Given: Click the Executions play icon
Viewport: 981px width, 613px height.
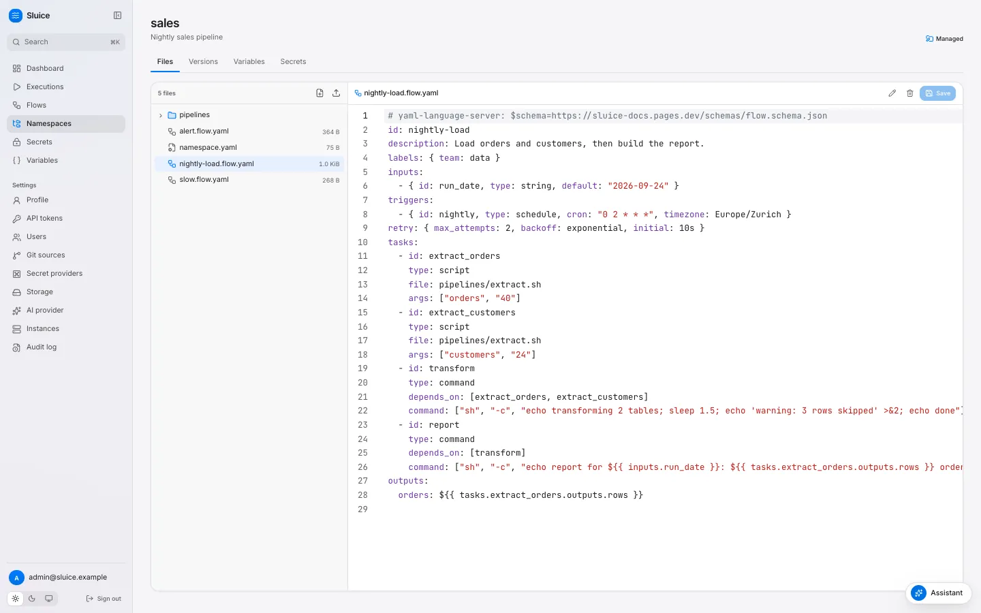Looking at the screenshot, I should tap(16, 87).
